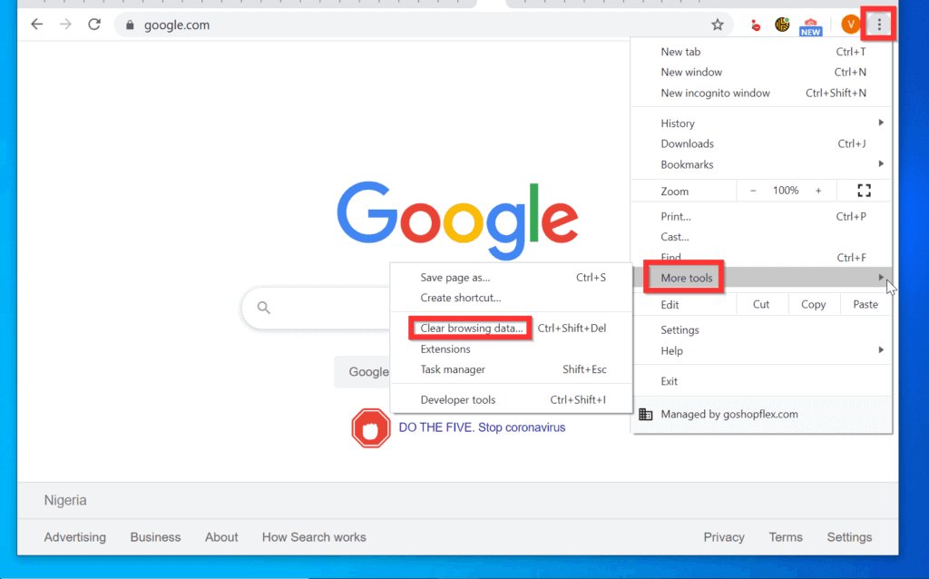
Task: Click the browser forward arrow
Action: pos(65,25)
